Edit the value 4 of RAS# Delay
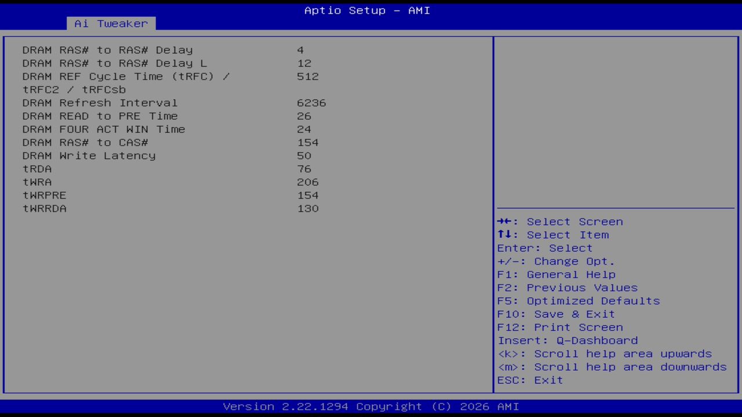 click(x=300, y=50)
